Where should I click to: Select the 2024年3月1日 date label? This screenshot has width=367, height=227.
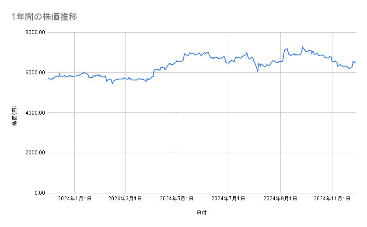126,199
